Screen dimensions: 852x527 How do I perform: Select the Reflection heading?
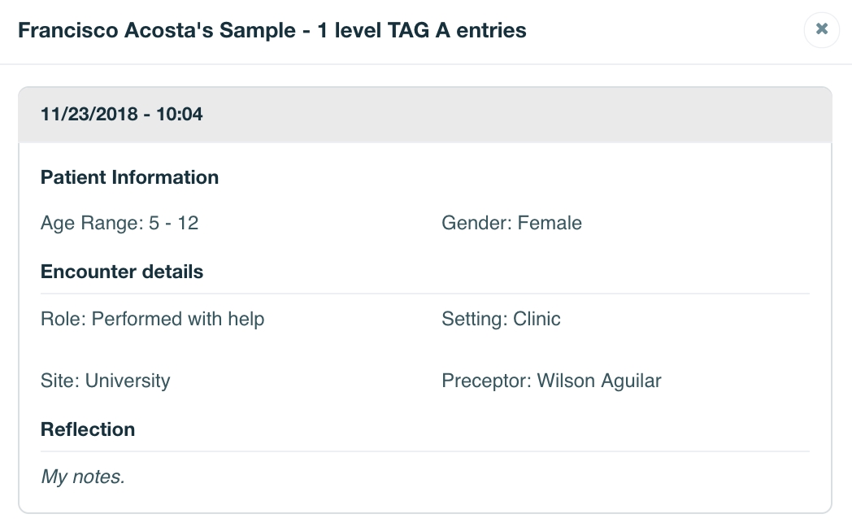click(88, 429)
